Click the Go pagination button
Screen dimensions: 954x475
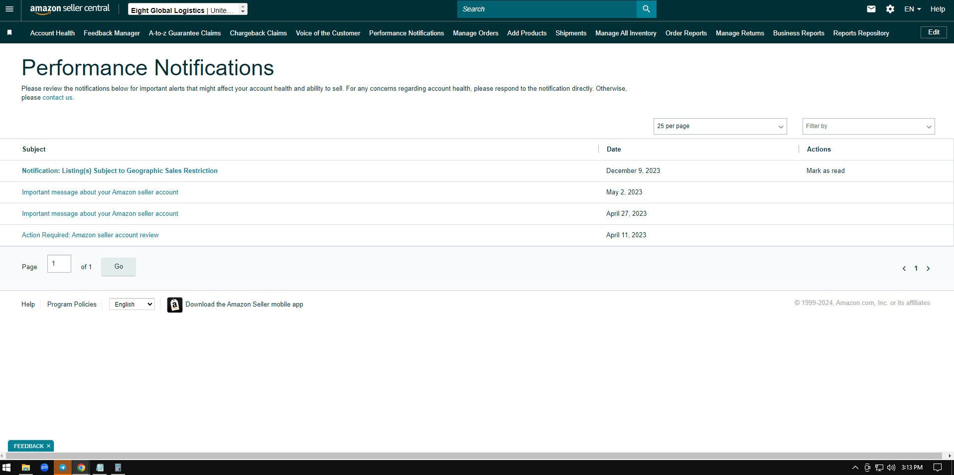coord(119,267)
